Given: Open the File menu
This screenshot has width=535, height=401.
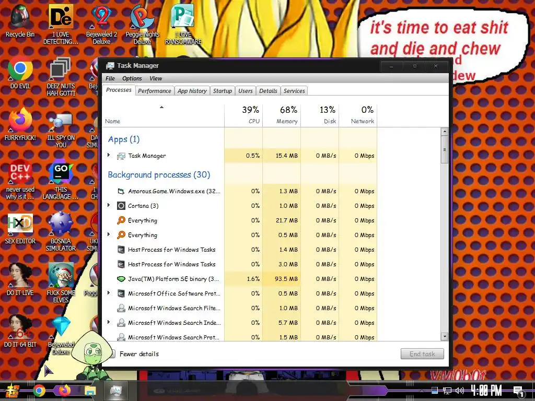Looking at the screenshot, I should click(110, 78).
